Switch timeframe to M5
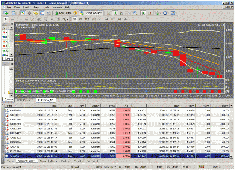 click(x=81, y=19)
